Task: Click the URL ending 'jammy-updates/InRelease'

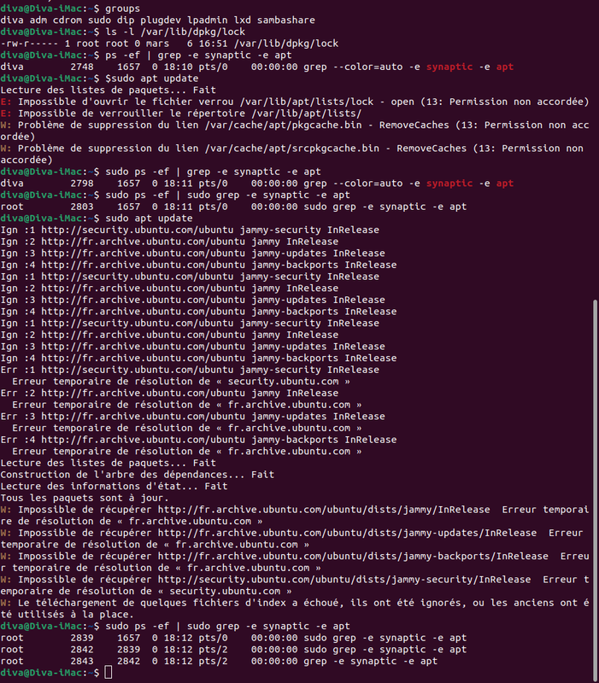Action: click(347, 533)
